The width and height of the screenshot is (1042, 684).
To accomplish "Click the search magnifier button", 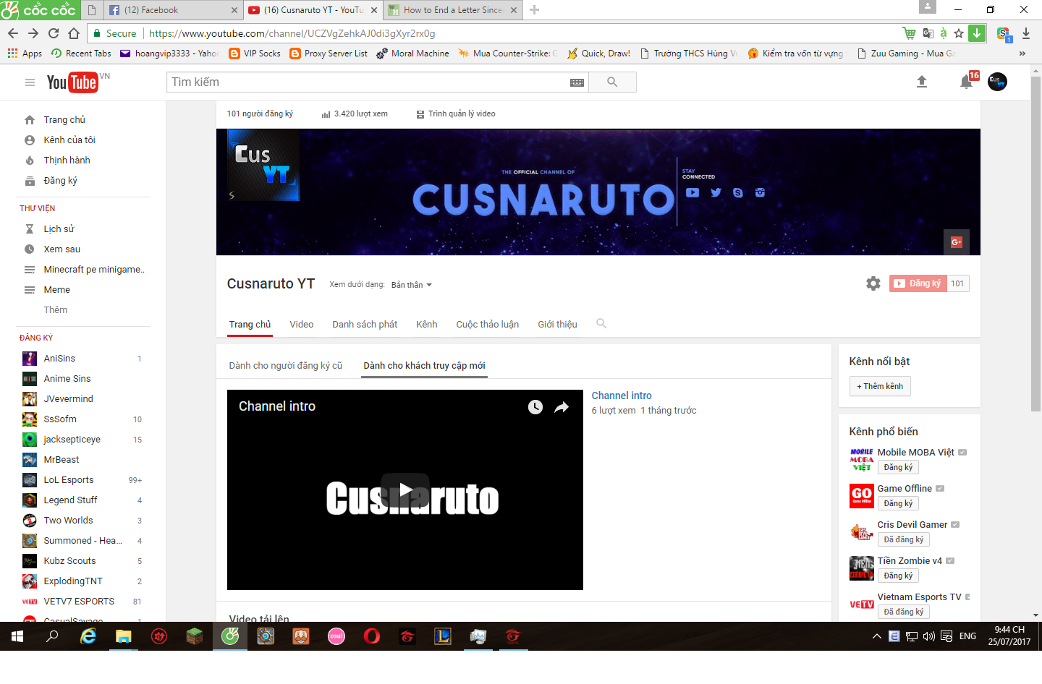I will tap(612, 82).
